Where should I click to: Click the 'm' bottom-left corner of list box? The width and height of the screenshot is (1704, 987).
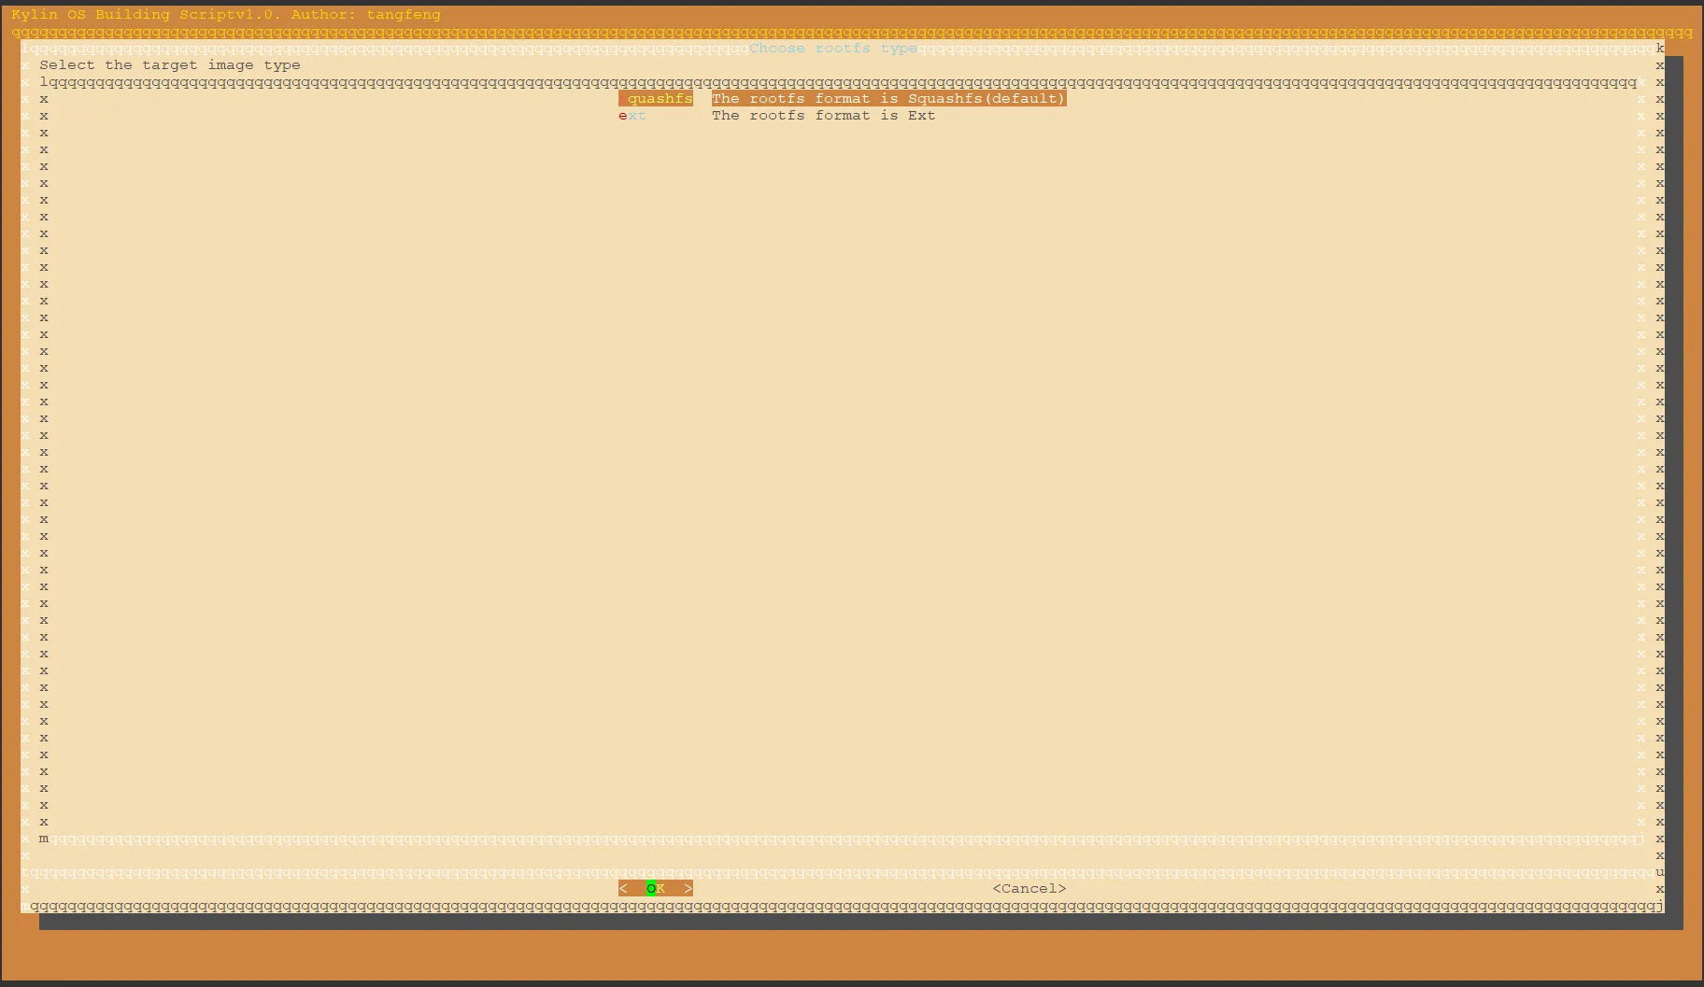tap(44, 839)
